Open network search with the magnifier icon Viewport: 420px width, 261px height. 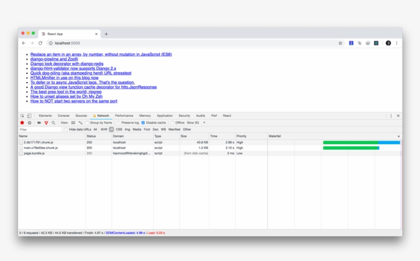coord(53,123)
